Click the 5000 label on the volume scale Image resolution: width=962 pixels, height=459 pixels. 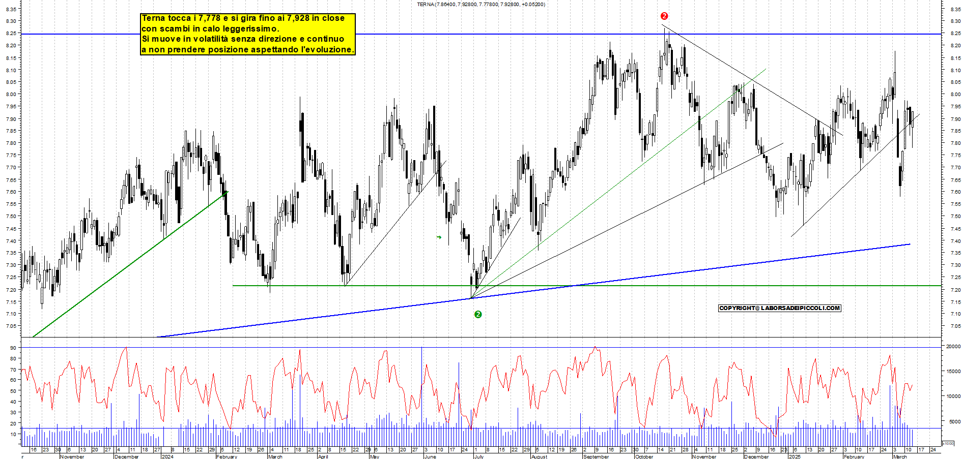pyautogui.click(x=954, y=422)
